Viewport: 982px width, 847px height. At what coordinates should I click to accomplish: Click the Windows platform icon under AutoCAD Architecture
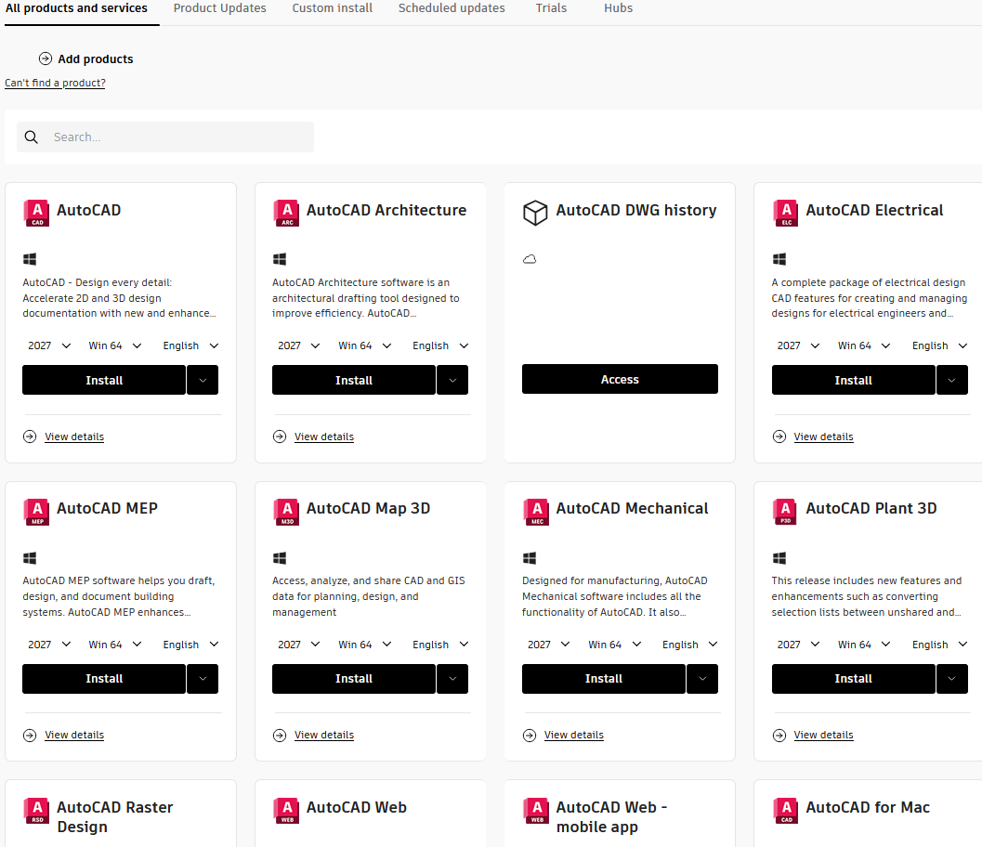click(280, 259)
